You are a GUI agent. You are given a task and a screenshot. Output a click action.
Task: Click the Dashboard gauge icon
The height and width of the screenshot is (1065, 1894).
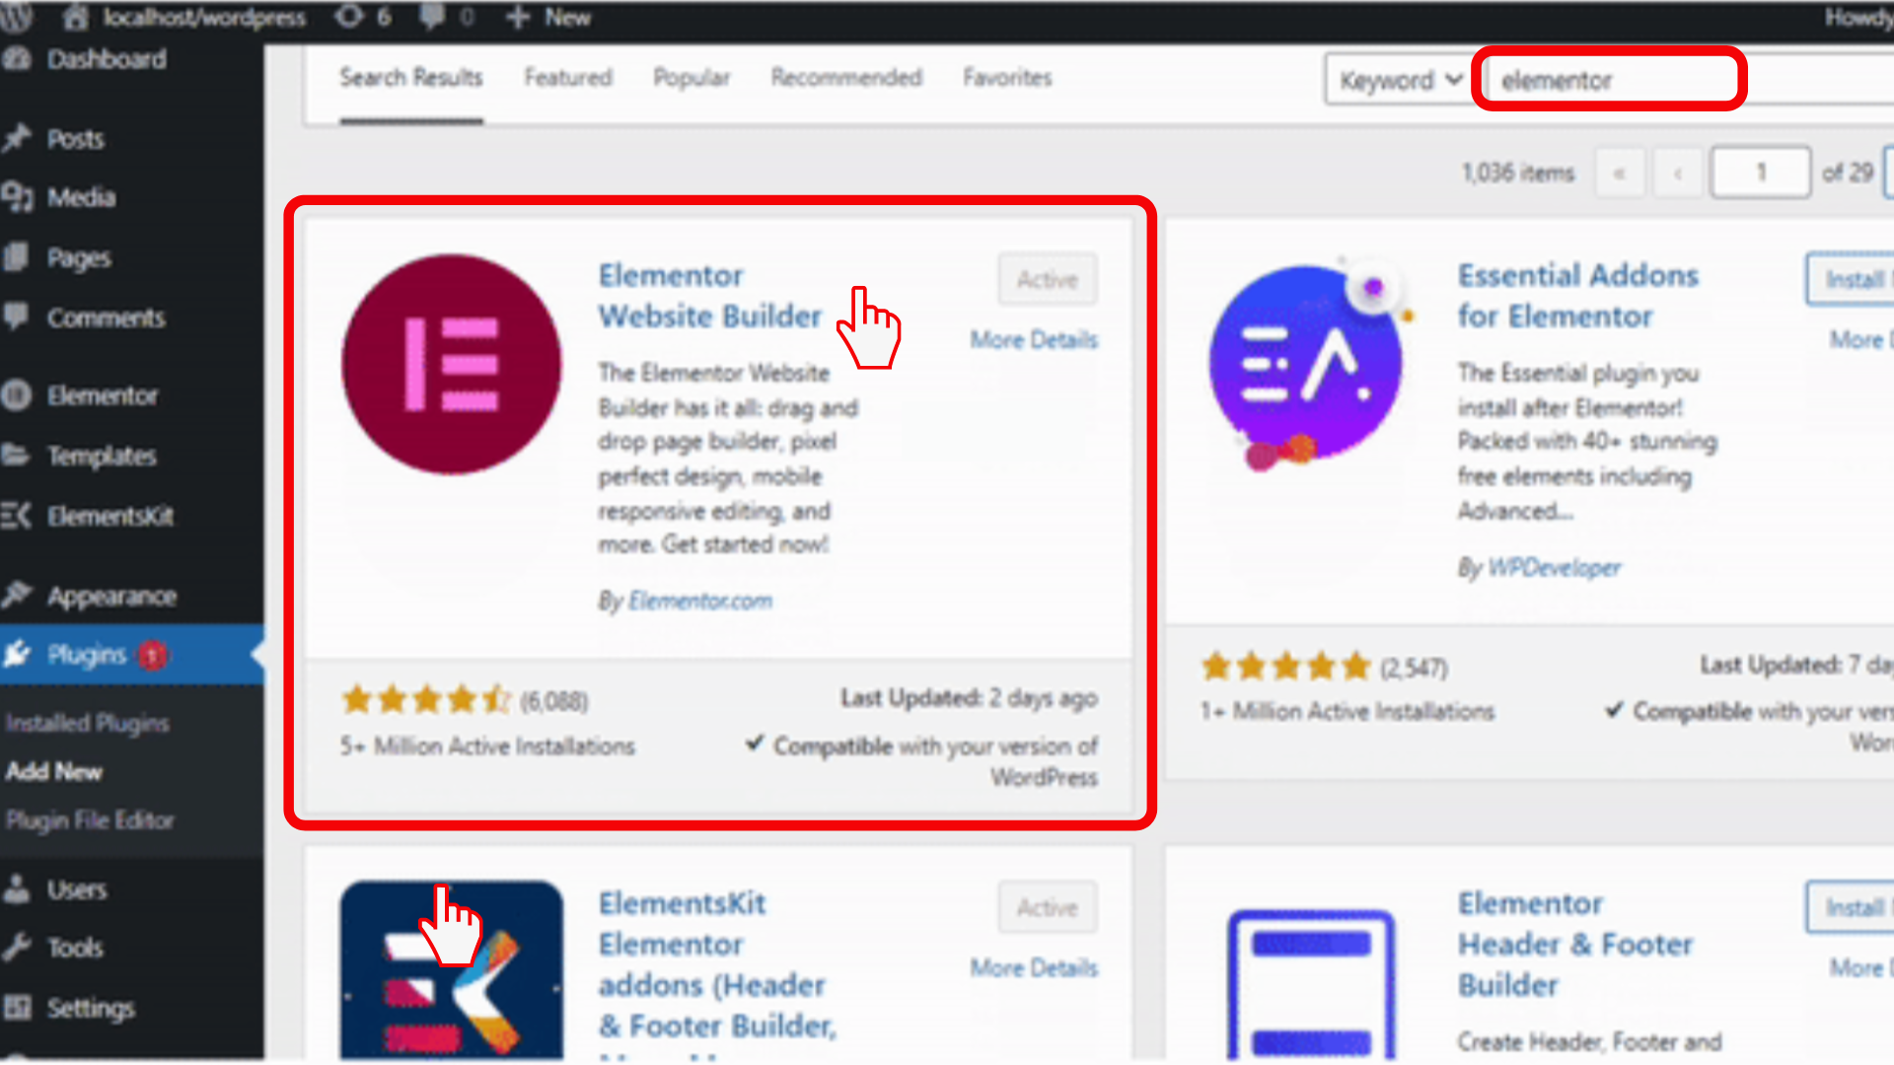pos(16,59)
